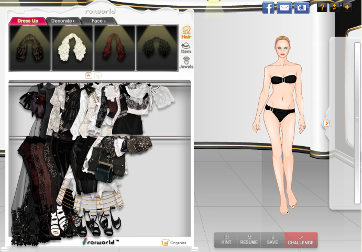Expand the right side panel arrow
This screenshot has width=362, height=252.
(326, 123)
